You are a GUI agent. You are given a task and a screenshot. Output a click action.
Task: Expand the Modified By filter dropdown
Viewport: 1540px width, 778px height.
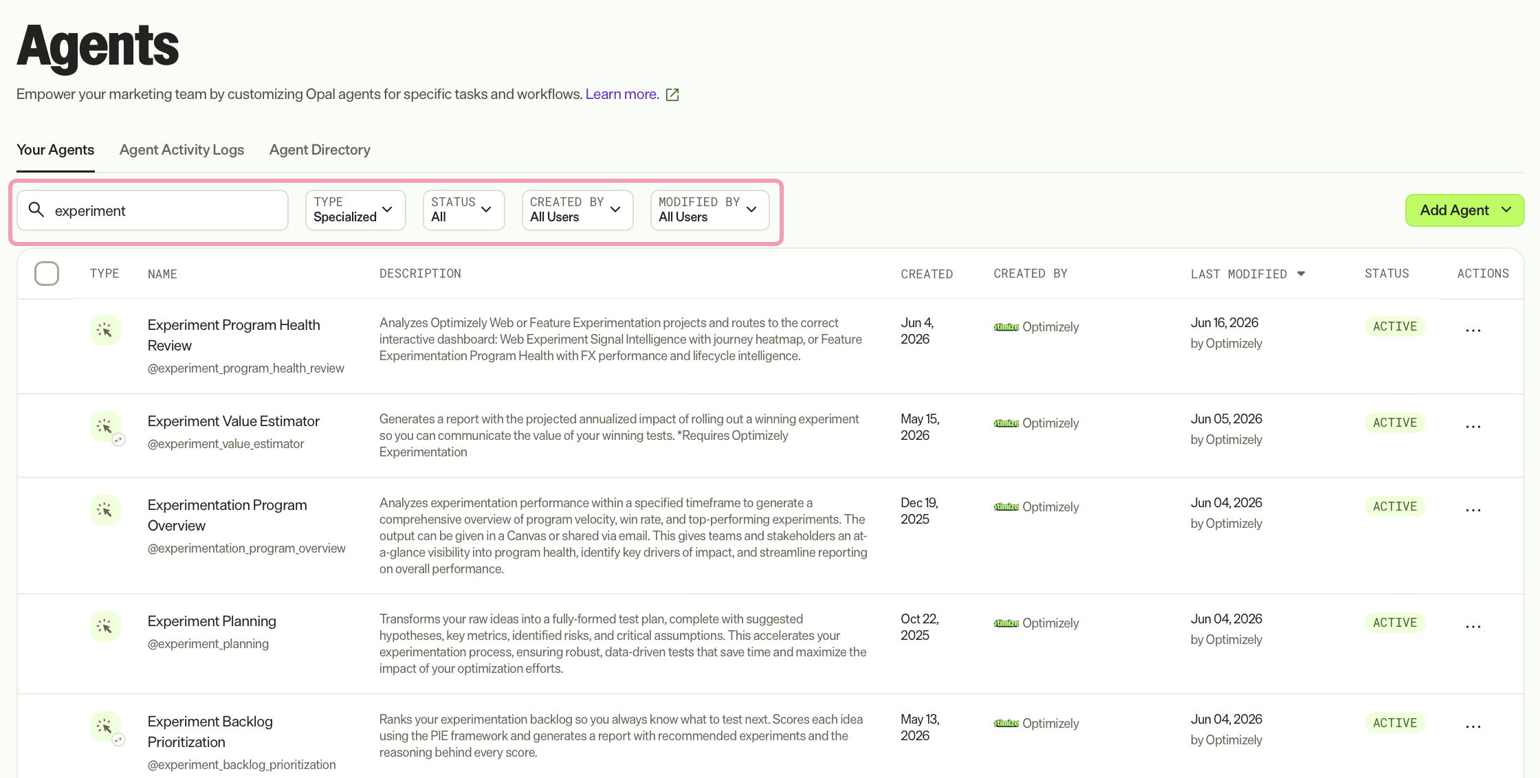point(709,210)
